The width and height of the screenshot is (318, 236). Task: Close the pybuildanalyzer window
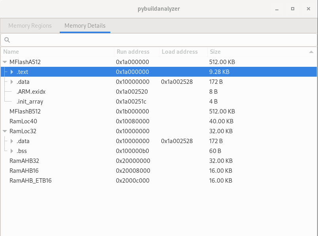[309, 9]
